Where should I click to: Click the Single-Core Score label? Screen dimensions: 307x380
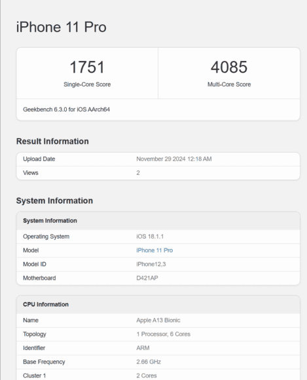[87, 85]
